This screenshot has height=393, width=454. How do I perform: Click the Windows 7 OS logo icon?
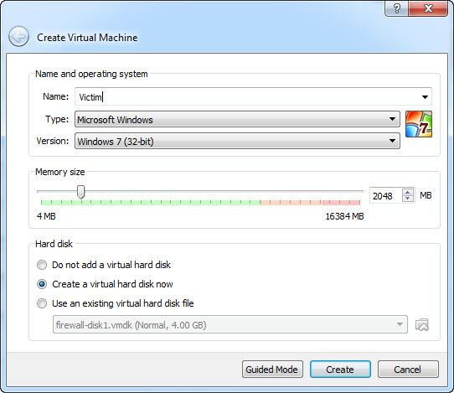419,124
